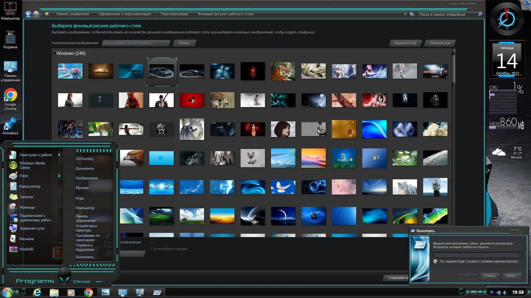Open 'Панель управления' in Start menu
Screen dimensions: 531x298
click(x=85, y=218)
